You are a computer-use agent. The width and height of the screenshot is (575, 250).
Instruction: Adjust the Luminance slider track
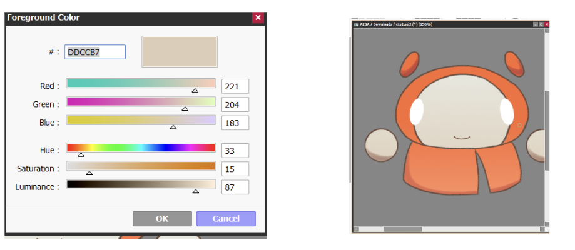click(x=141, y=184)
